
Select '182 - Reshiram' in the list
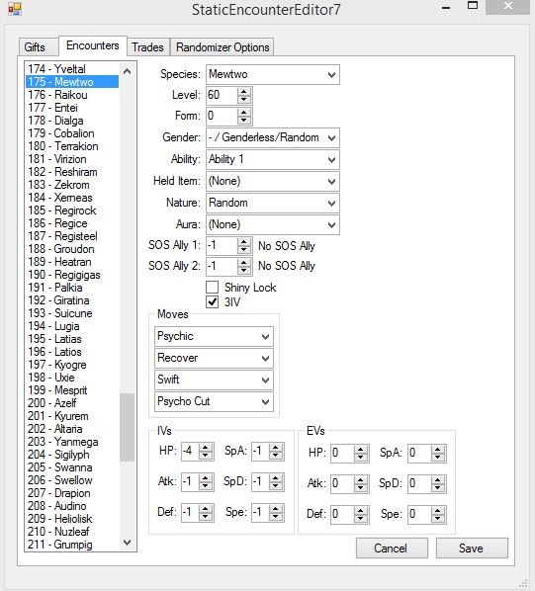[x=72, y=172]
